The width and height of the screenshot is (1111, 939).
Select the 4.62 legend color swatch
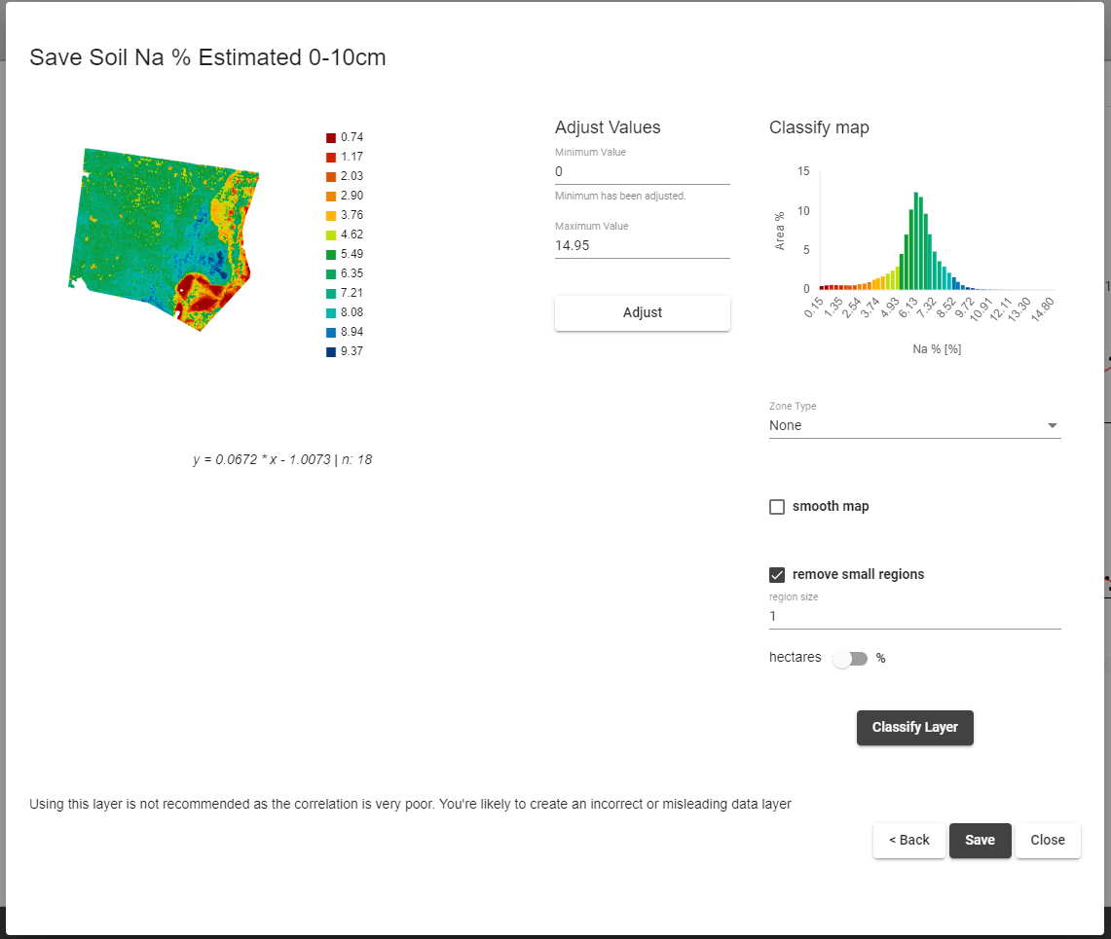coord(331,235)
